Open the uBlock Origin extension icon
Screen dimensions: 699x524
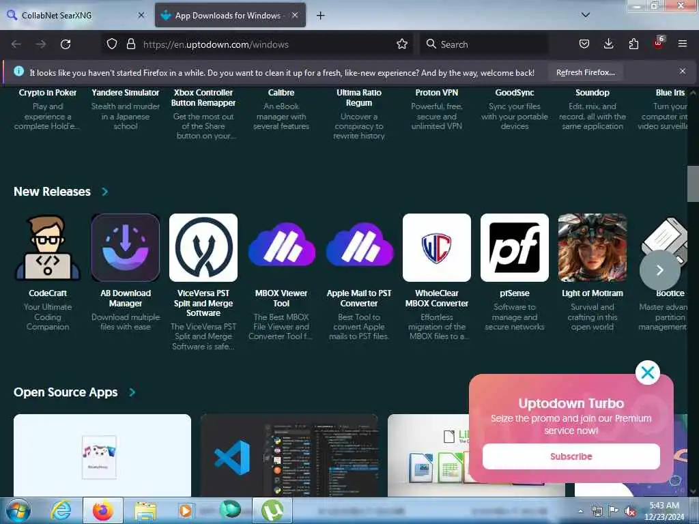coord(659,43)
